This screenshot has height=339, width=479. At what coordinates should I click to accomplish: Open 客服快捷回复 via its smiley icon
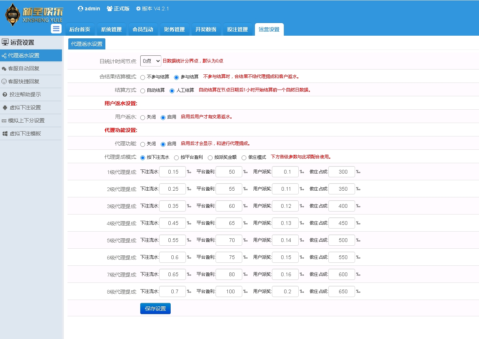pyautogui.click(x=4, y=81)
